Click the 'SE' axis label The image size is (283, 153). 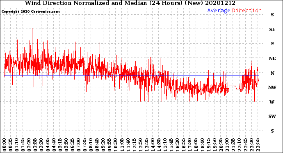coord(272,29)
